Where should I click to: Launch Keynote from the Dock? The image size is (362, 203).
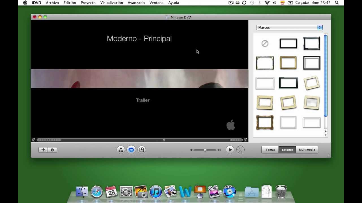pos(200,192)
